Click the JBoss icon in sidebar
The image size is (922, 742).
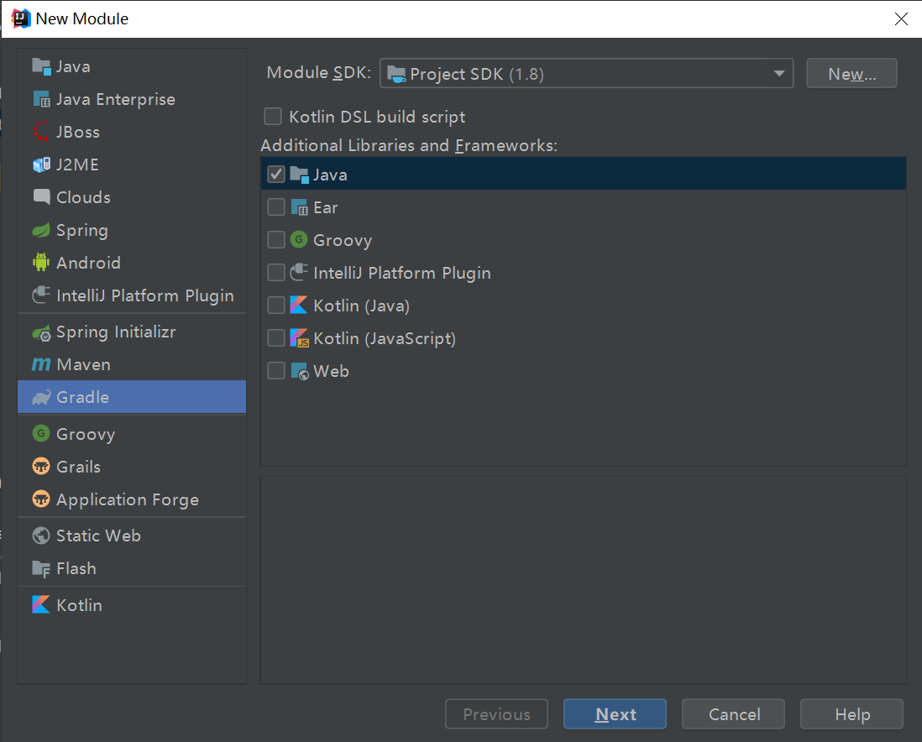coord(41,132)
